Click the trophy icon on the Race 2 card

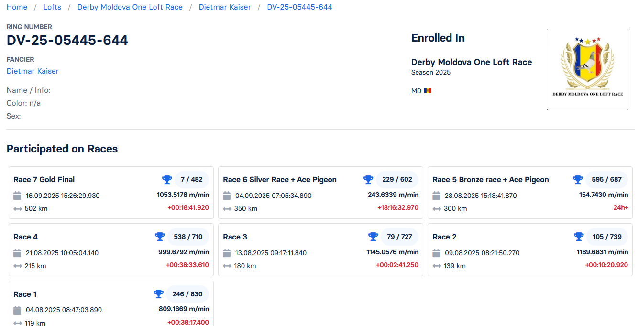[579, 237]
